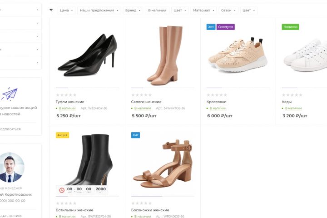Expand the Наши предложения dropdown
The width and height of the screenshot is (327, 218).
99,10
